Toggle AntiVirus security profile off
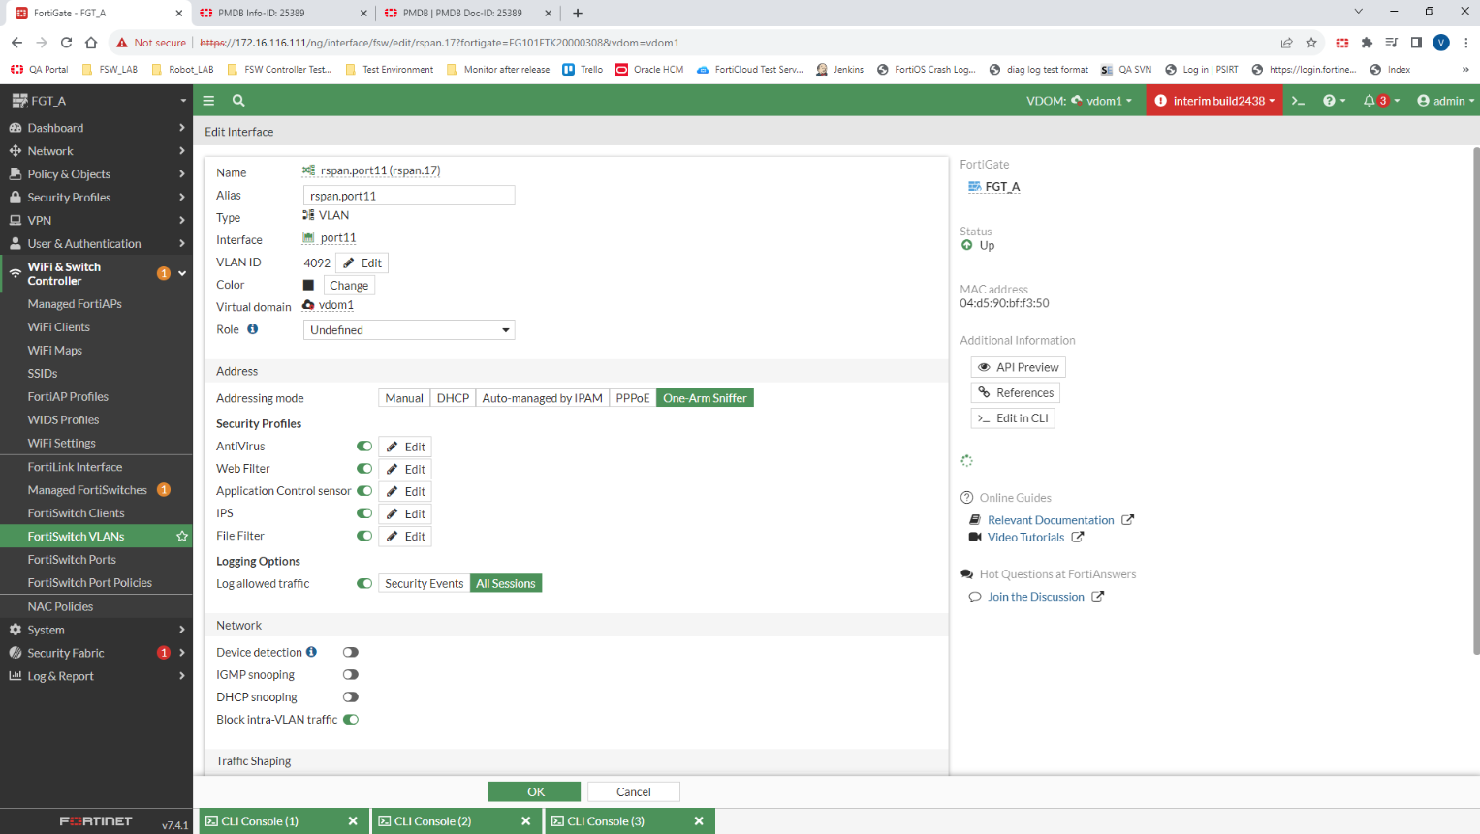Image resolution: width=1480 pixels, height=834 pixels. pos(363,446)
